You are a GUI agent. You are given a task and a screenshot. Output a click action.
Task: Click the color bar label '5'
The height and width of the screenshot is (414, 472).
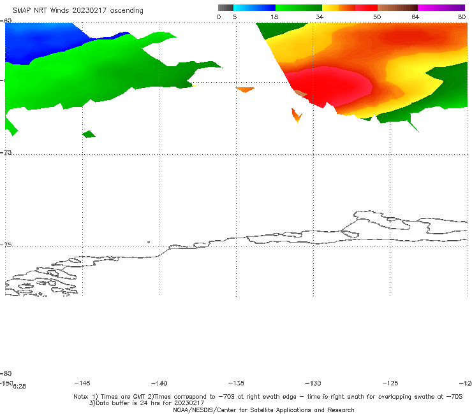[235, 17]
